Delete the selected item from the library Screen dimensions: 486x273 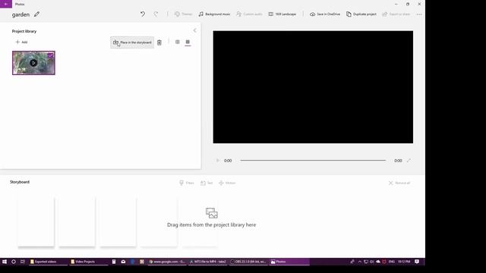[x=159, y=42]
